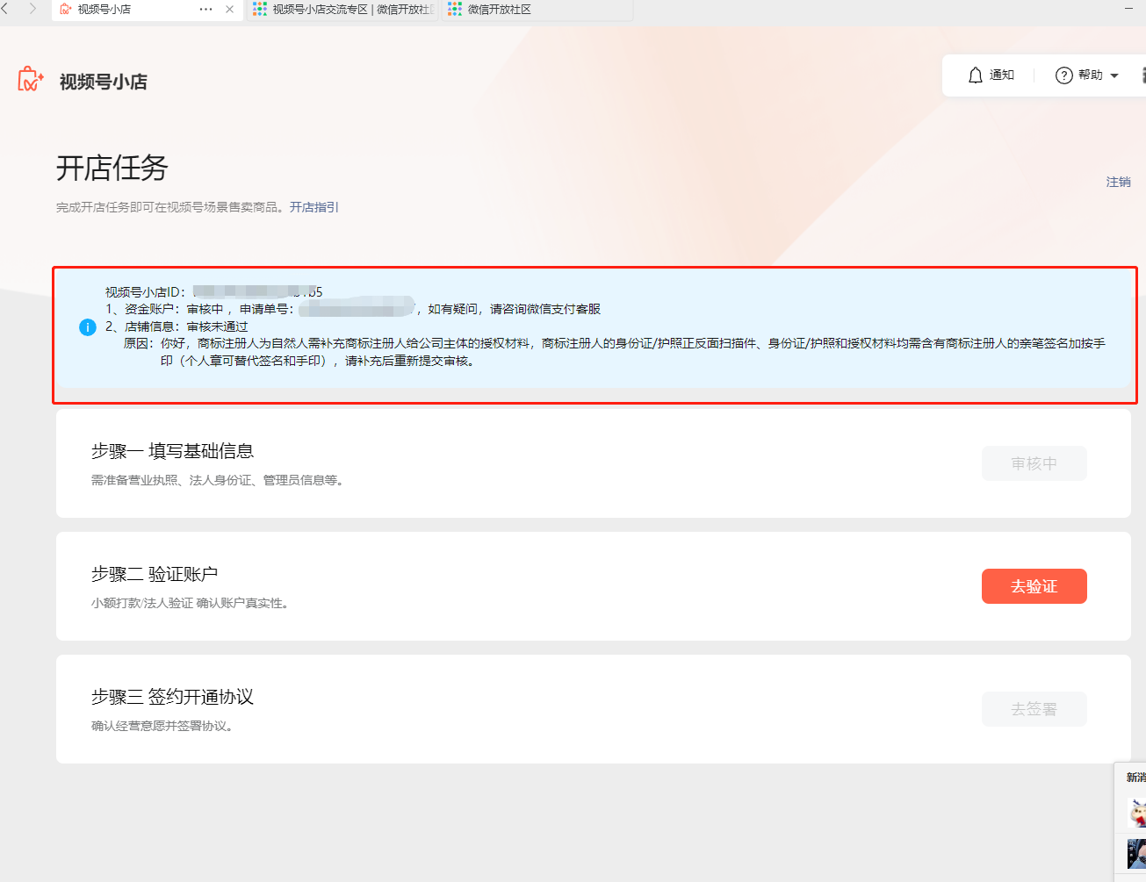Click the 帮助 question mark icon
Image resolution: width=1146 pixels, height=882 pixels.
click(x=1063, y=75)
